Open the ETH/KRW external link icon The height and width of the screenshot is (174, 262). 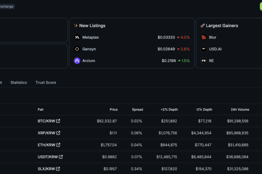[x=58, y=145]
